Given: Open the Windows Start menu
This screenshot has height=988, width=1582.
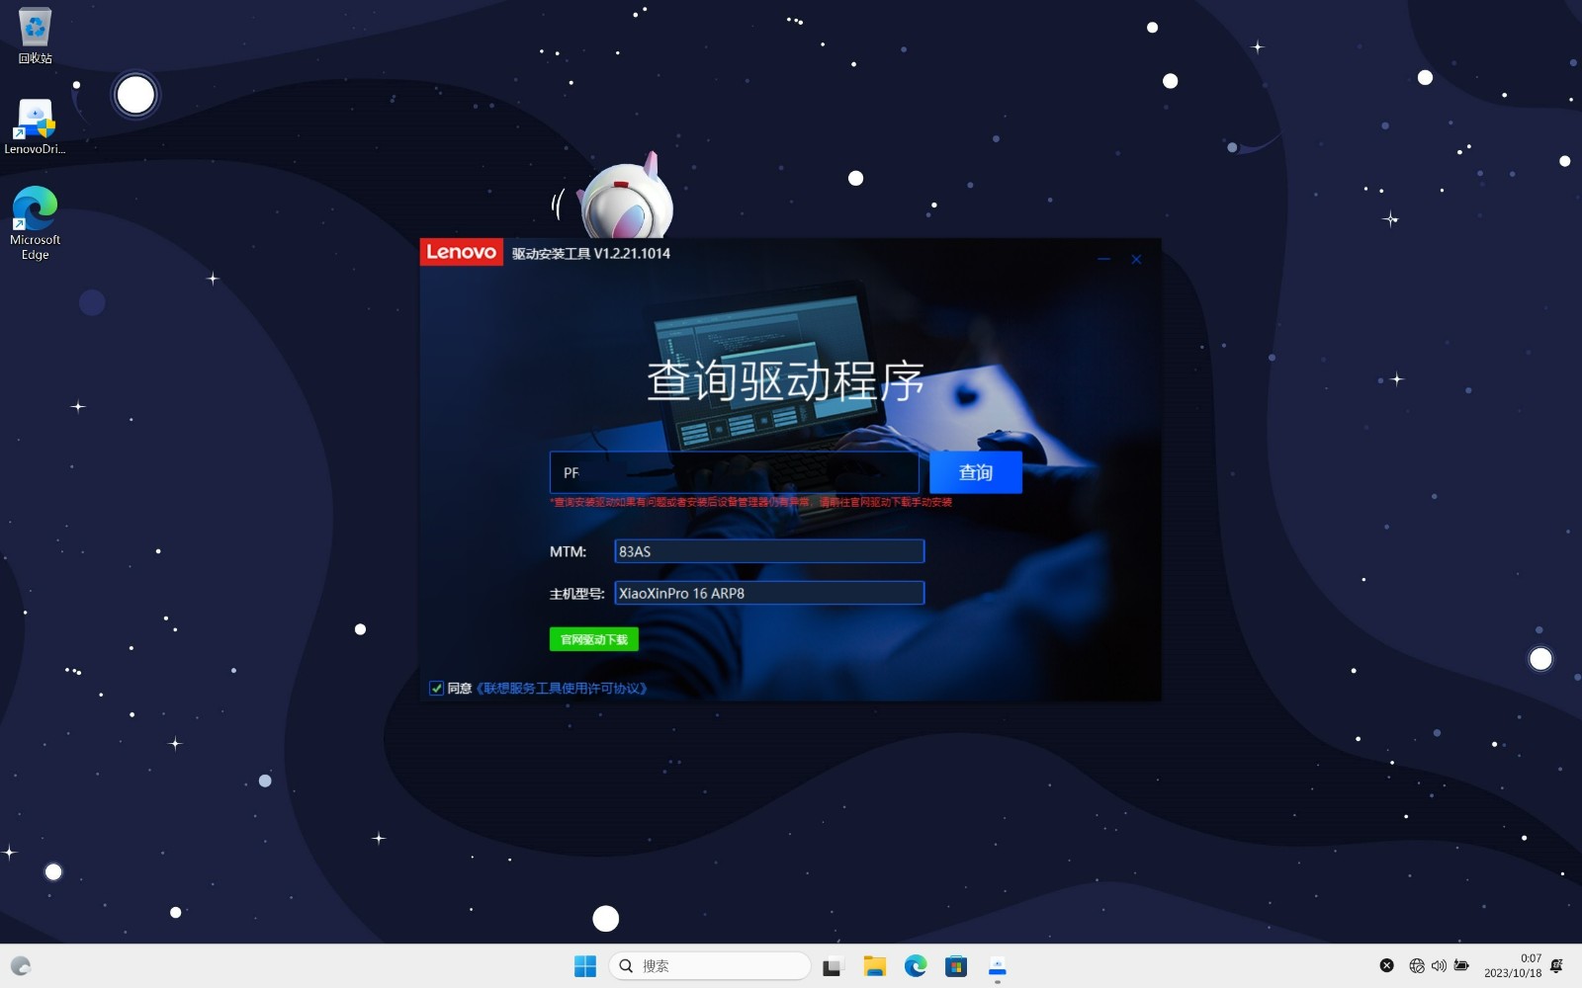Looking at the screenshot, I should point(585,966).
